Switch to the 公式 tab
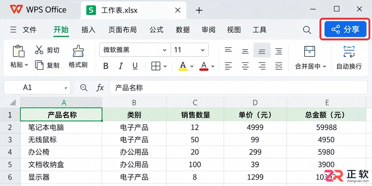 click(156, 30)
